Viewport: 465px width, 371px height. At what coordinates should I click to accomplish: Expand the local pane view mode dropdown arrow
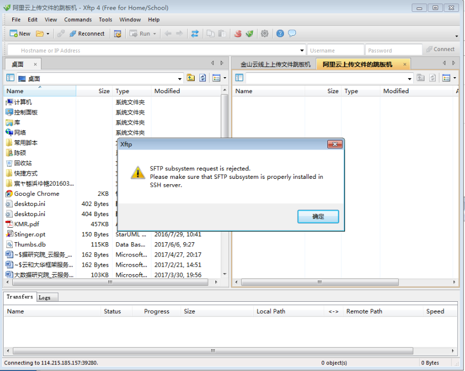coord(225,78)
